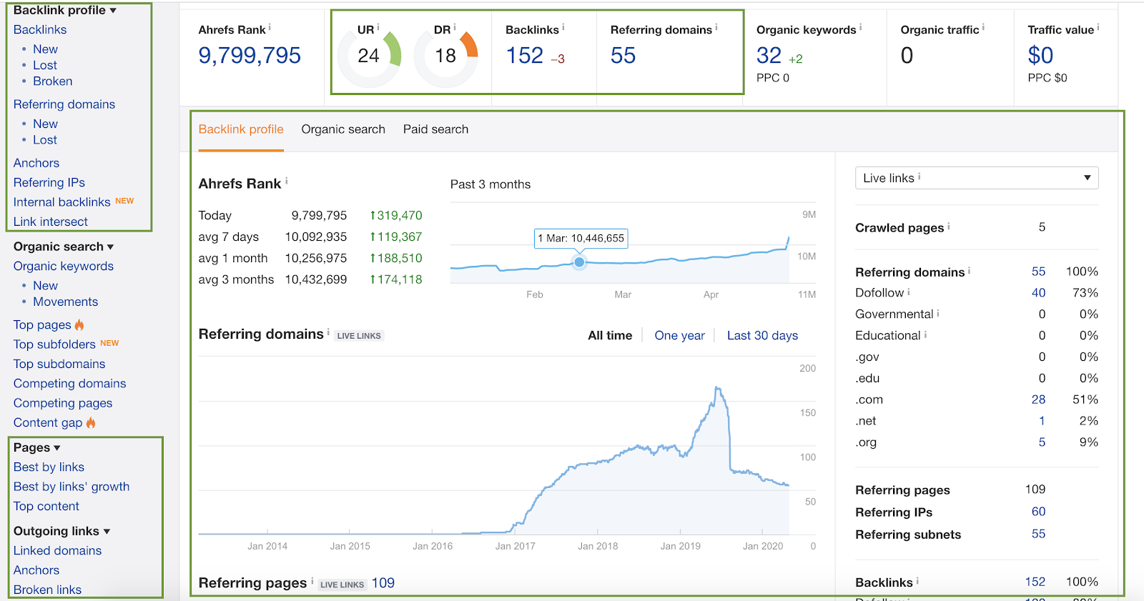Open Competing domains sidebar link
Image resolution: width=1144 pixels, height=601 pixels.
70,384
